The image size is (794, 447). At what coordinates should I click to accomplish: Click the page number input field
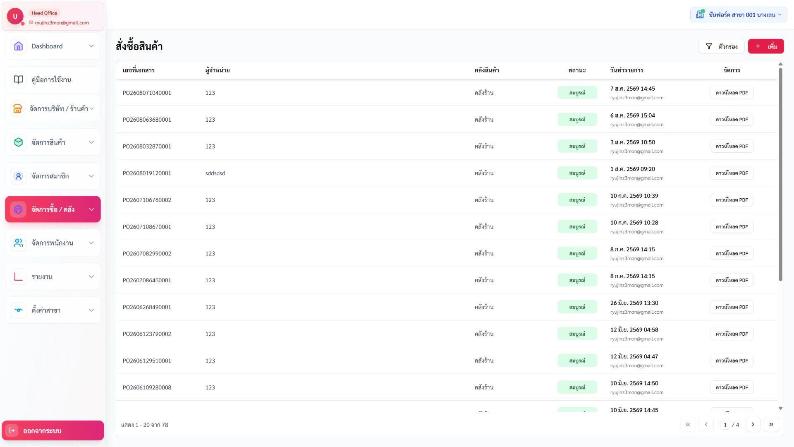pos(725,425)
